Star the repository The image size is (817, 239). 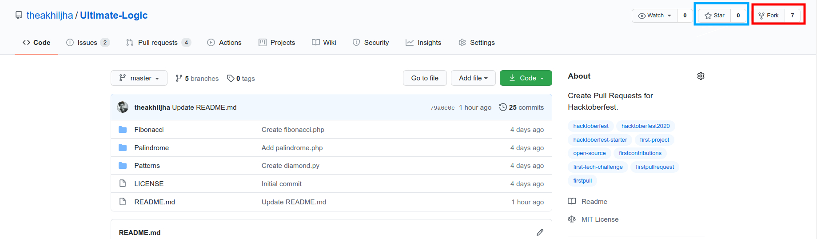(714, 16)
